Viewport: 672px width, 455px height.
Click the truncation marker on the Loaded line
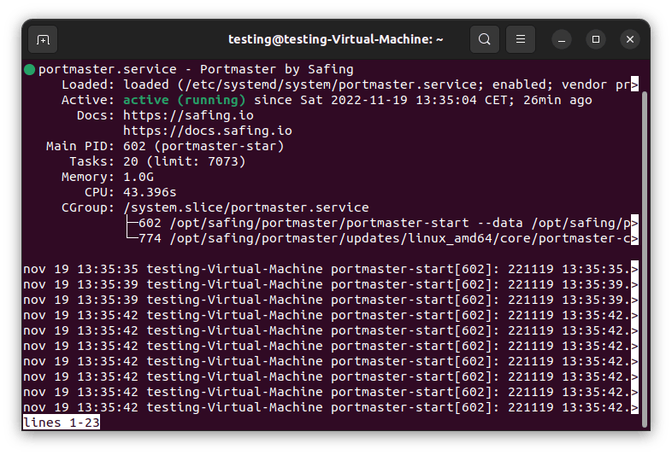coord(634,85)
